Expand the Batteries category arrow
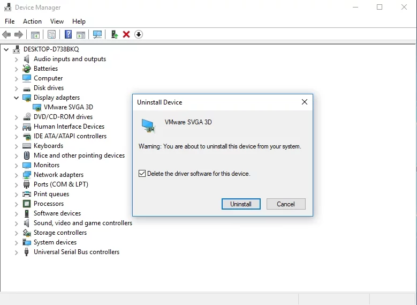The height and width of the screenshot is (305, 417). (16, 69)
